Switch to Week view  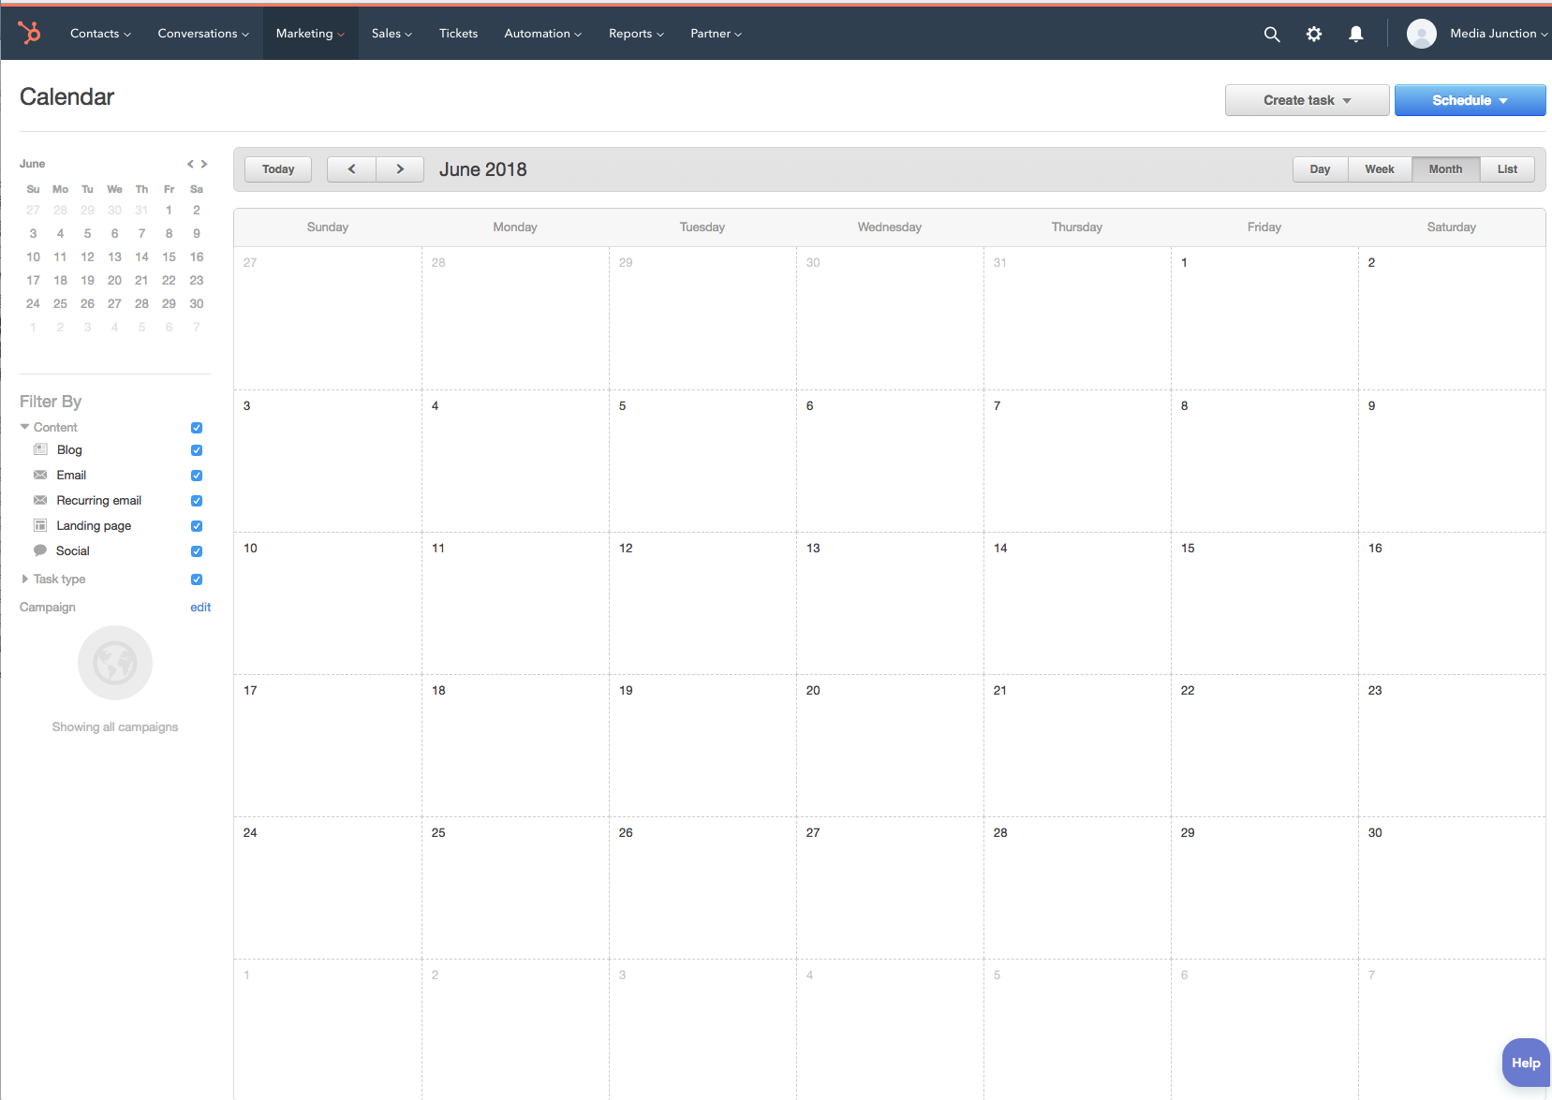(1380, 169)
